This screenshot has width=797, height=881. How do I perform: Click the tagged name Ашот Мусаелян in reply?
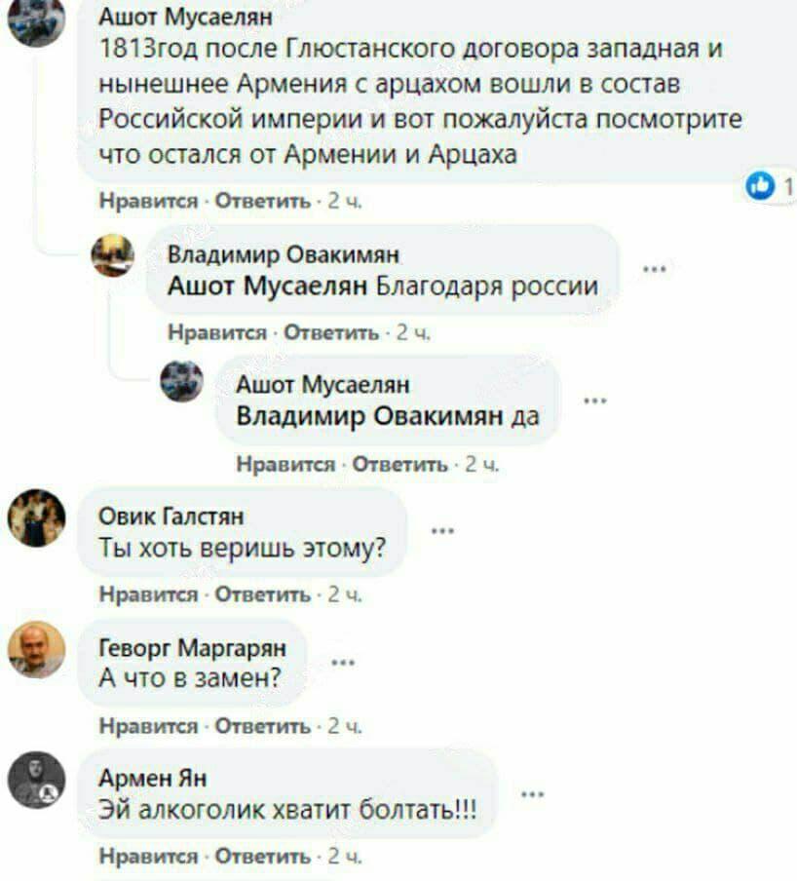(x=267, y=287)
